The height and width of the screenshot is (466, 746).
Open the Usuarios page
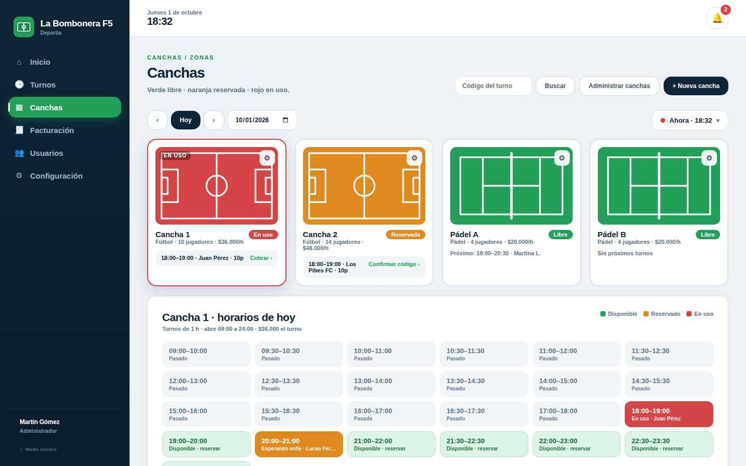65,153
